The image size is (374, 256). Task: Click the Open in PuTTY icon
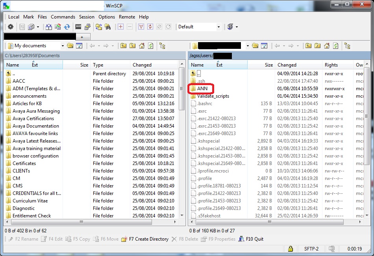point(87,27)
